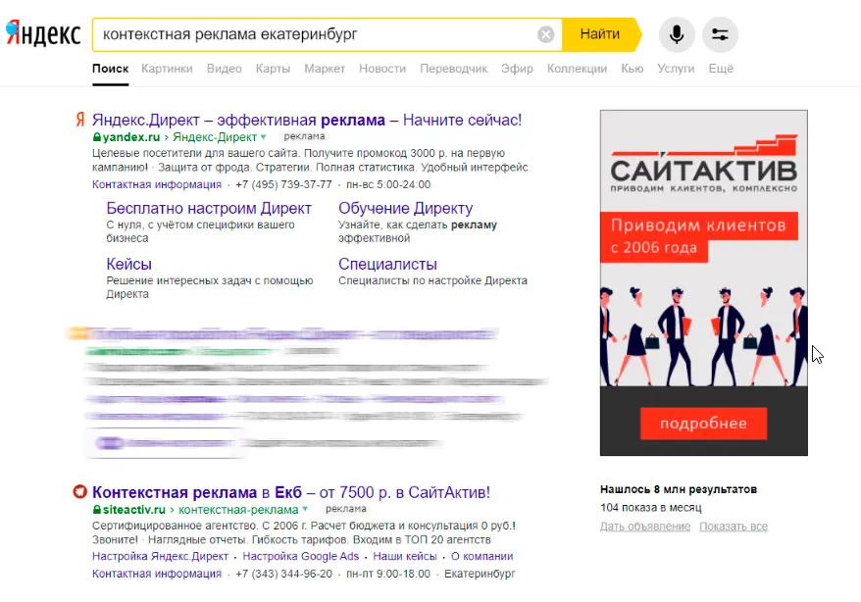Open the Коллекции tab
The image size is (861, 602).
578,69
